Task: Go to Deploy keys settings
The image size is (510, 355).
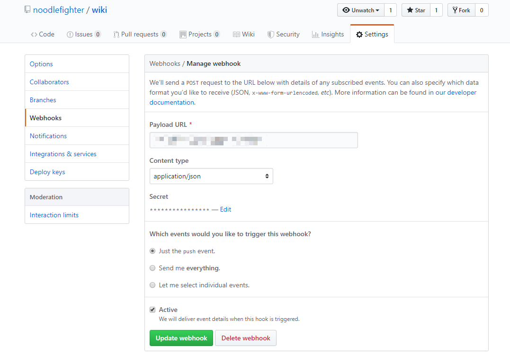Action: click(x=47, y=172)
